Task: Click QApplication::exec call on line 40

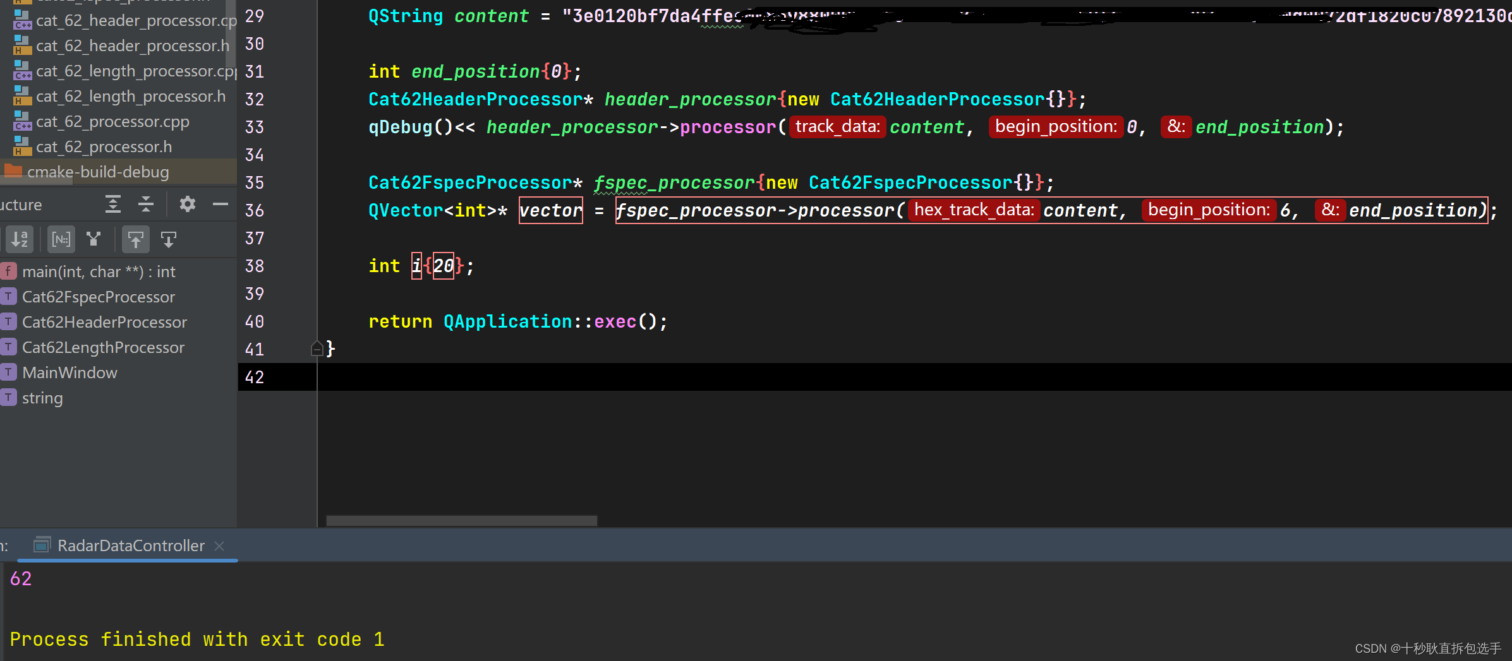Action: tap(556, 321)
